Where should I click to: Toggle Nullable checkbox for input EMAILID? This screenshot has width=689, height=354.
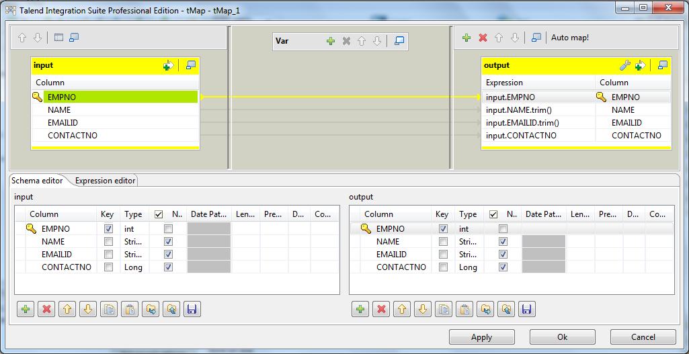pyautogui.click(x=168, y=255)
